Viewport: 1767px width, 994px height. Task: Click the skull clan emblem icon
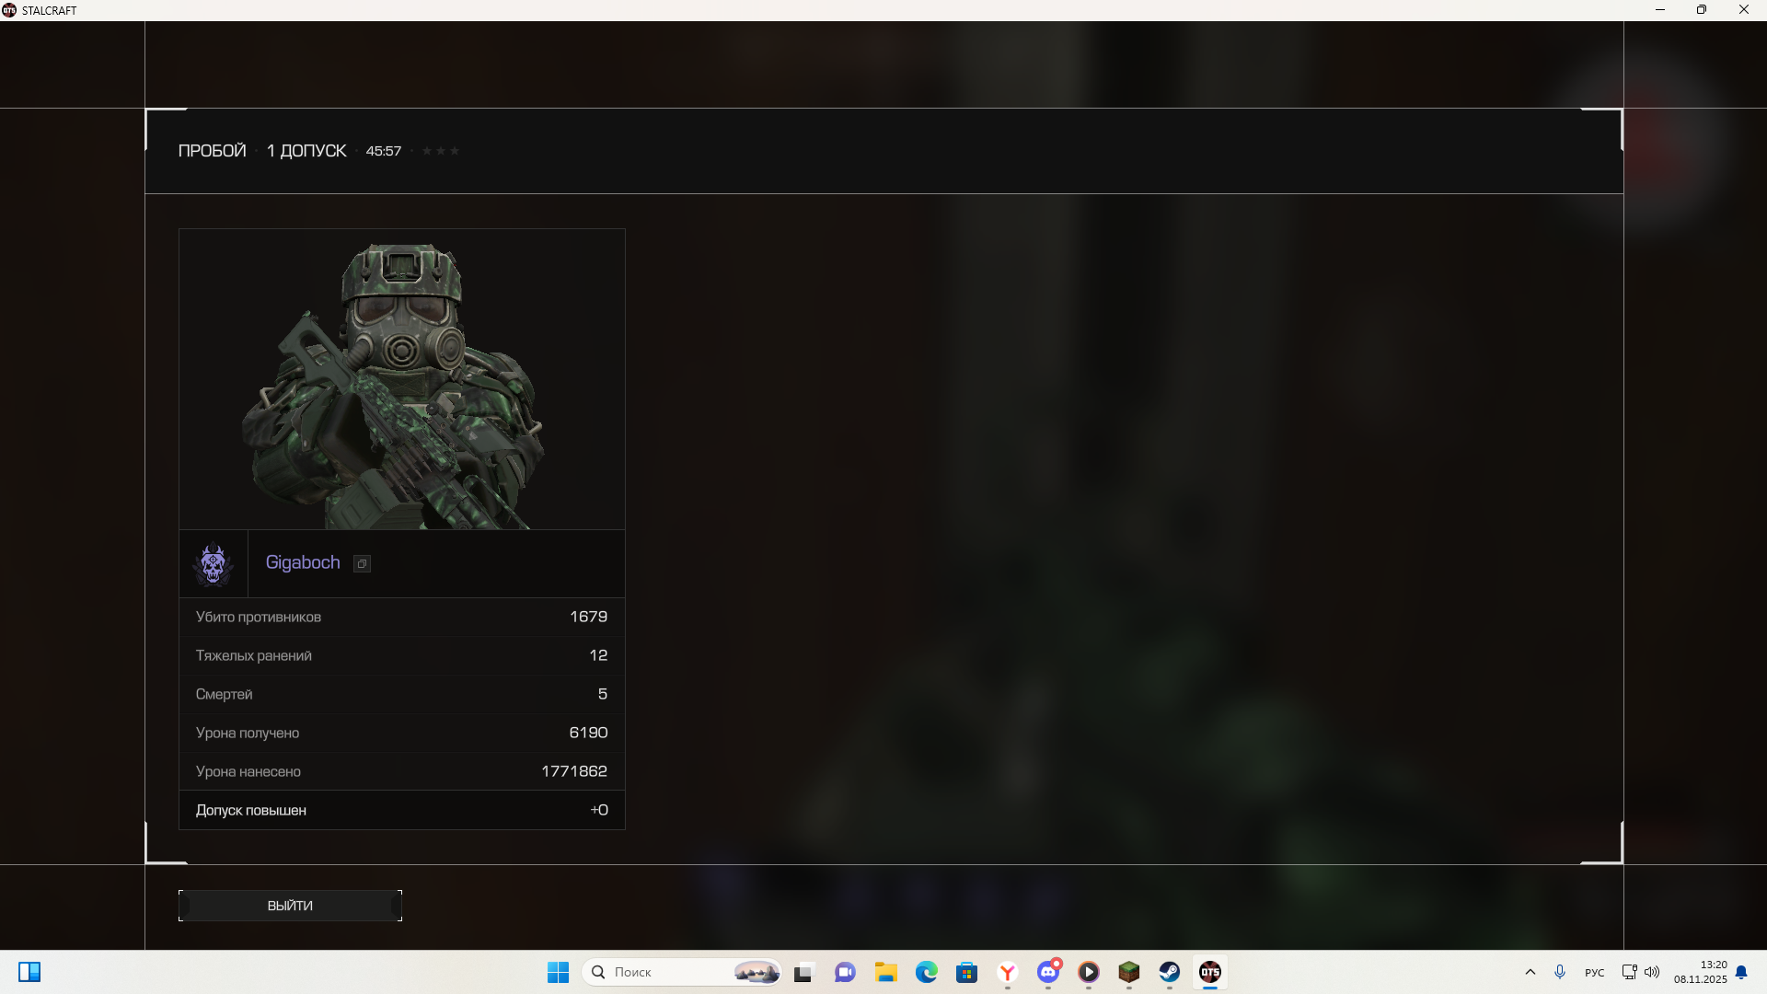(214, 563)
